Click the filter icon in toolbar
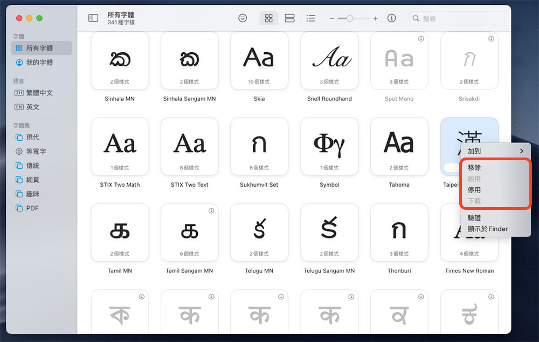The width and height of the screenshot is (539, 342). click(x=243, y=18)
